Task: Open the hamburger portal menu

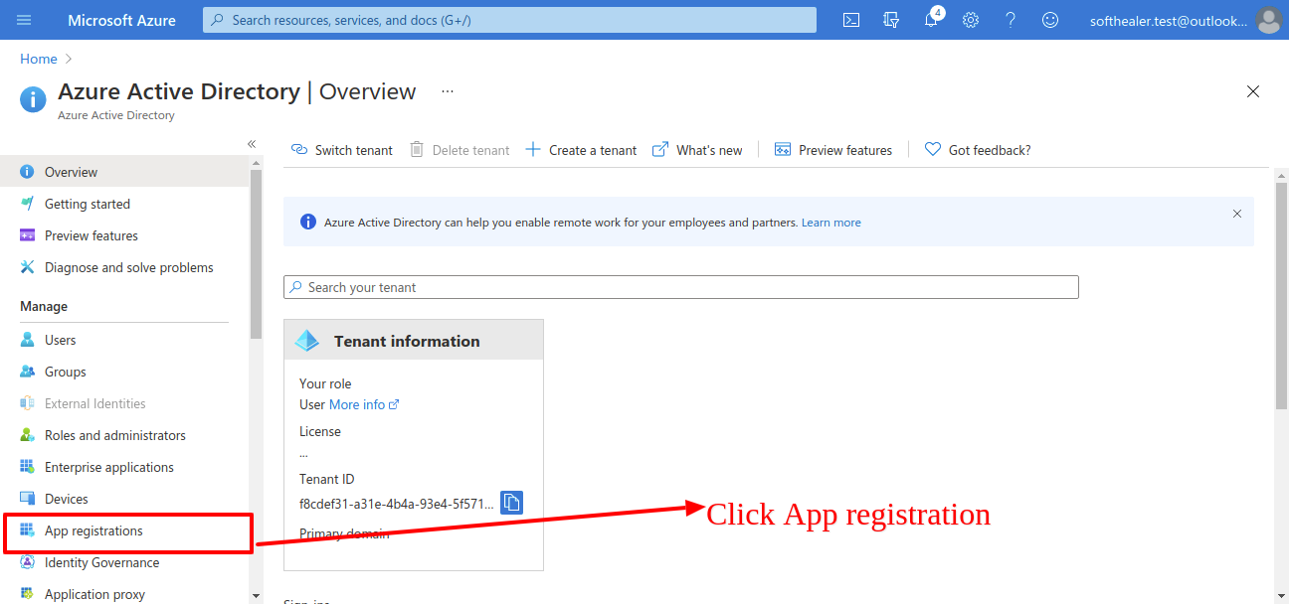Action: (x=24, y=20)
